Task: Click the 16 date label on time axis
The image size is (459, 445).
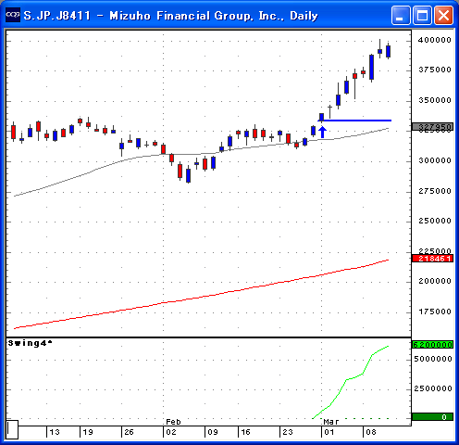Action: click(245, 432)
